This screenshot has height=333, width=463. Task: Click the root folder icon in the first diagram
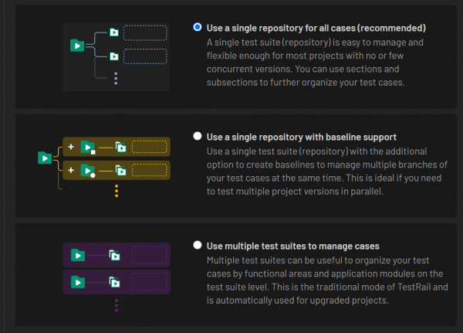tap(76, 46)
